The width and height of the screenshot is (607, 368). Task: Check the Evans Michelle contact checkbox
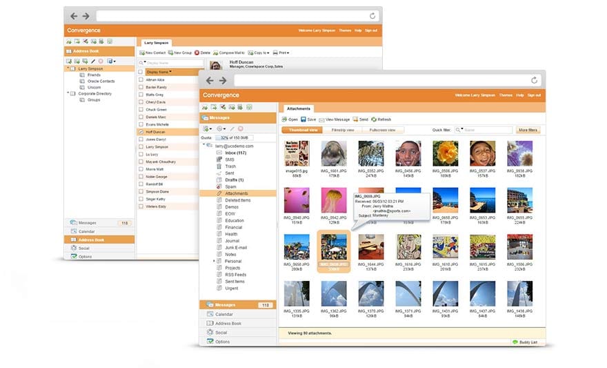[x=141, y=124]
